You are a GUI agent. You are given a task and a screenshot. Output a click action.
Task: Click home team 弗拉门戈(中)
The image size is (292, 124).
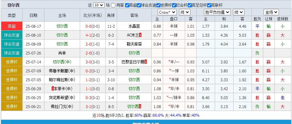(x=62, y=107)
